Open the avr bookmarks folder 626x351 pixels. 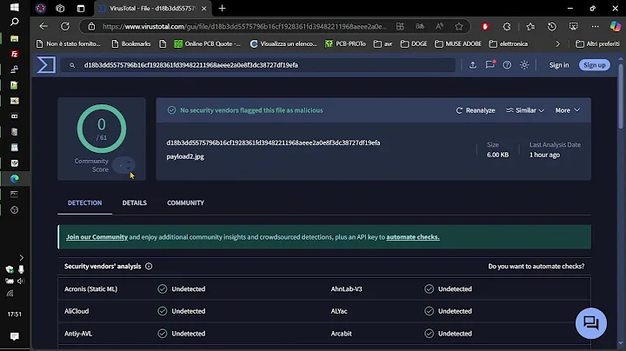click(x=383, y=43)
